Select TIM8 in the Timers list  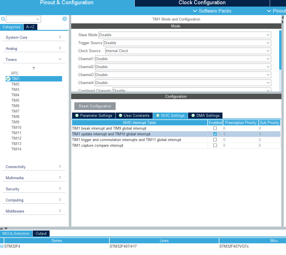15,117
